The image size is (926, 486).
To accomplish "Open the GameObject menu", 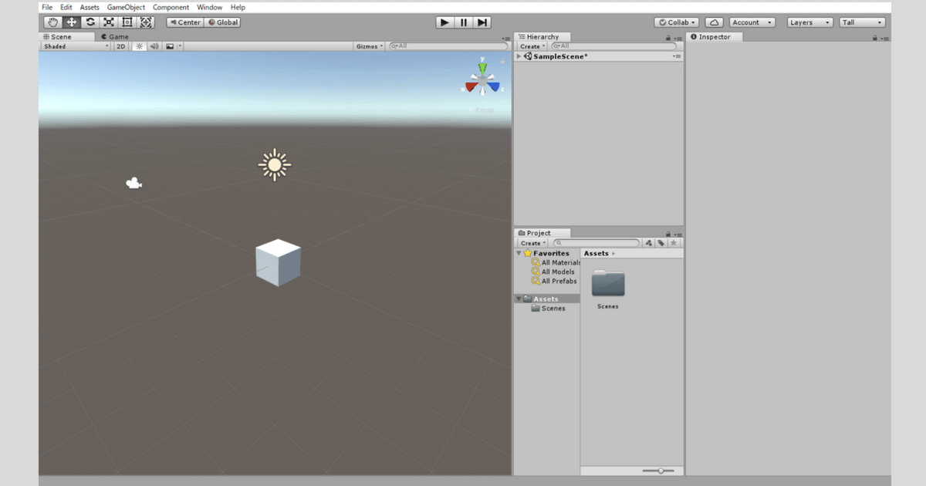I will point(125,6).
